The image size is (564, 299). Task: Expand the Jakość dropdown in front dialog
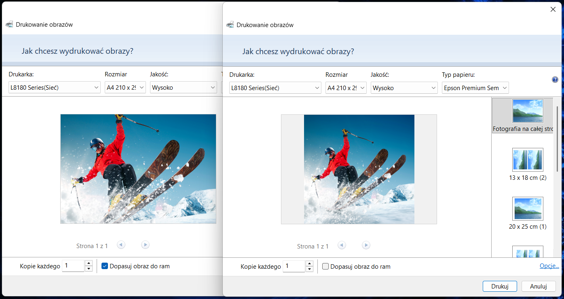404,88
